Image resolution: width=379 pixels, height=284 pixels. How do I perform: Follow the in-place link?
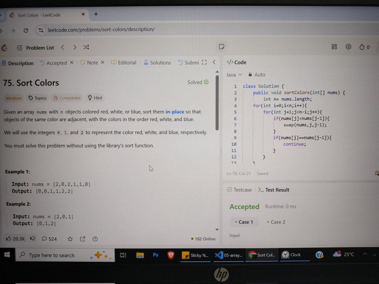click(x=175, y=112)
